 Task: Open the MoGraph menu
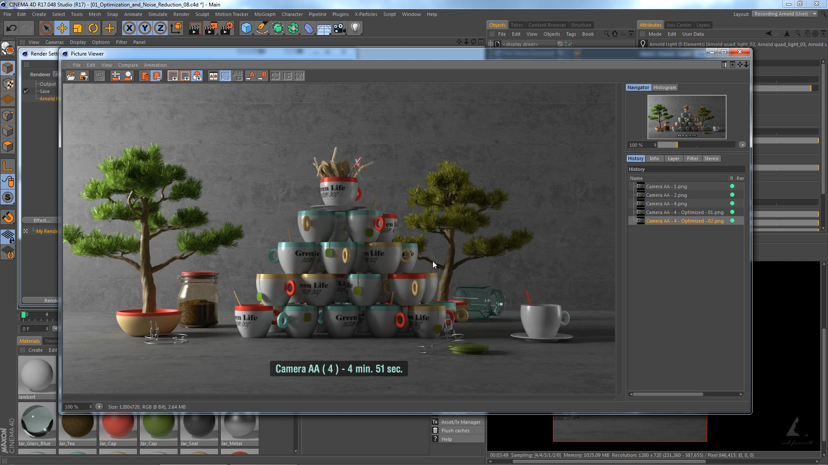point(264,14)
